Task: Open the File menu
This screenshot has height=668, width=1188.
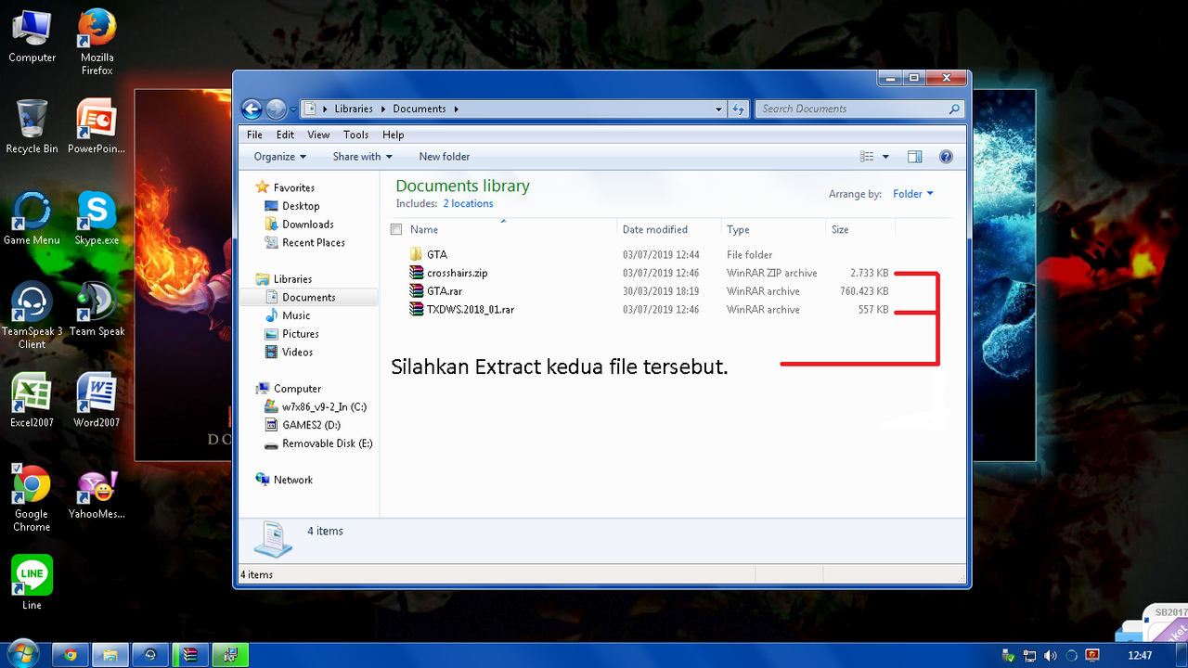Action: [254, 135]
